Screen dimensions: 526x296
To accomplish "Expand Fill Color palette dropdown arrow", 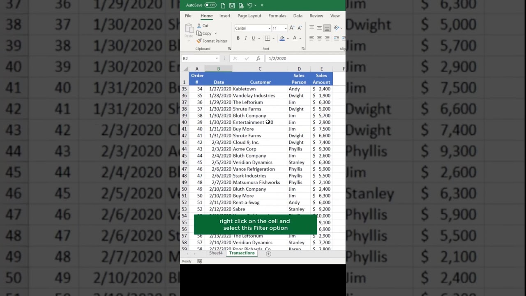I will point(288,38).
